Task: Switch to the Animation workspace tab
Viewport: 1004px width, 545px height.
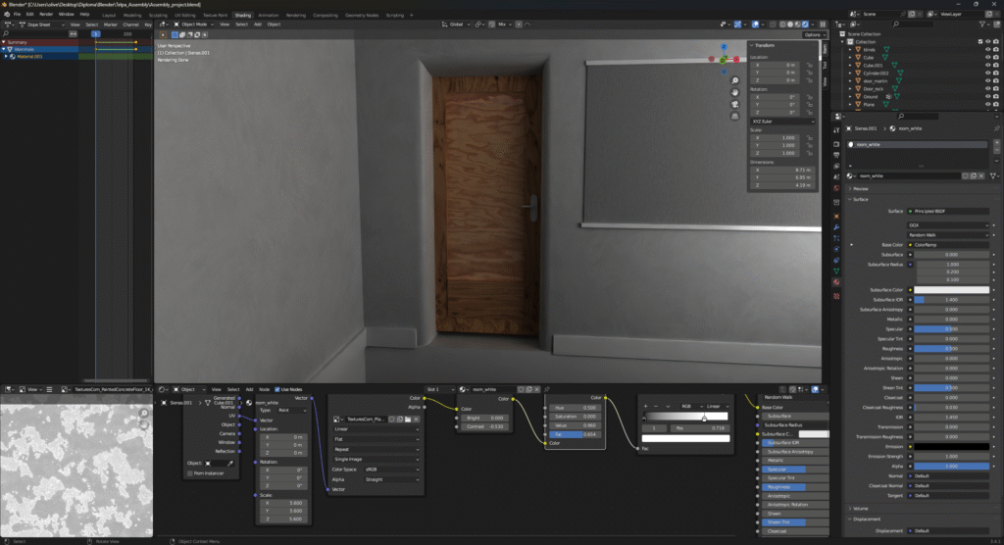Action: 268,16
